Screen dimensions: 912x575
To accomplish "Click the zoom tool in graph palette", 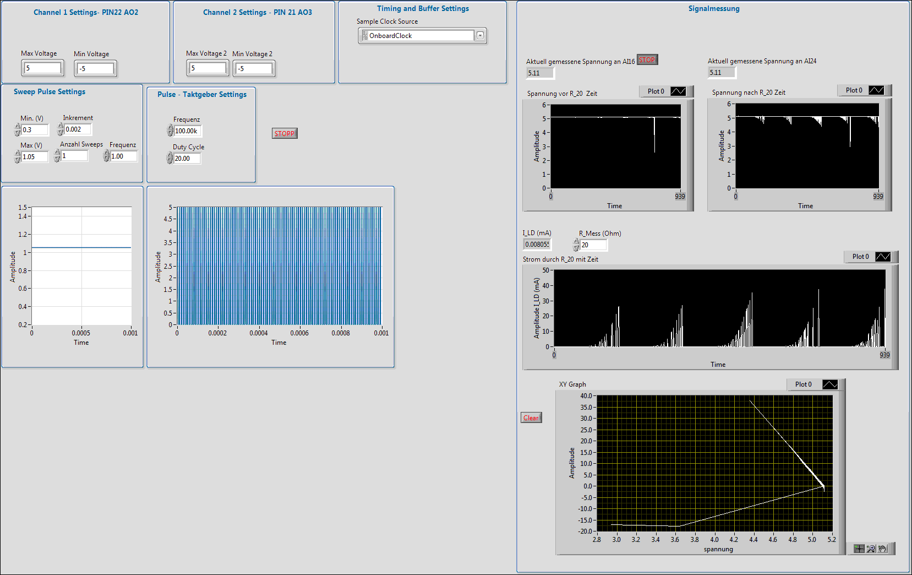I will [x=871, y=549].
